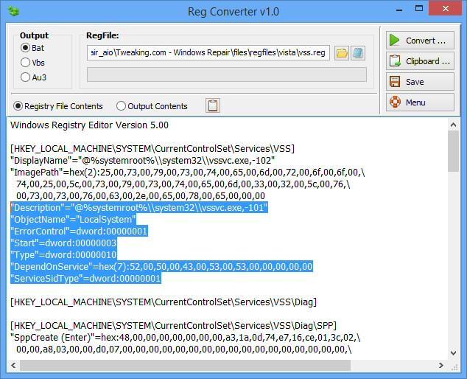This screenshot has width=467, height=379.
Task: Click the Convert button
Action: pyautogui.click(x=420, y=41)
